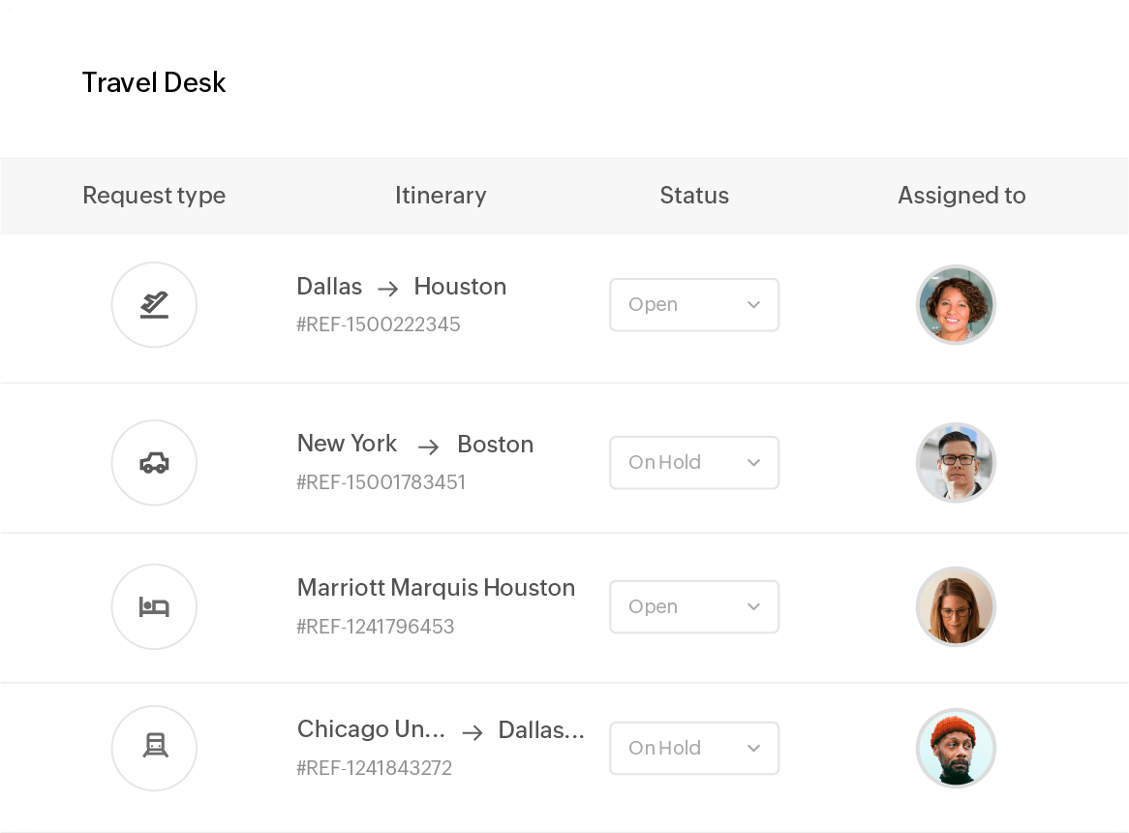Click the train icon on the Chicago row
This screenshot has height=833, width=1129.
point(154,748)
